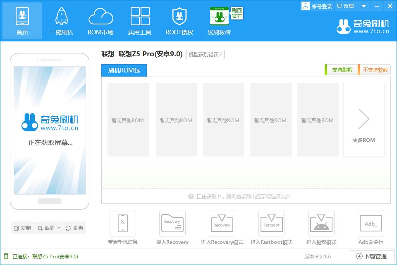Open 更多ROM arrow

(364, 119)
